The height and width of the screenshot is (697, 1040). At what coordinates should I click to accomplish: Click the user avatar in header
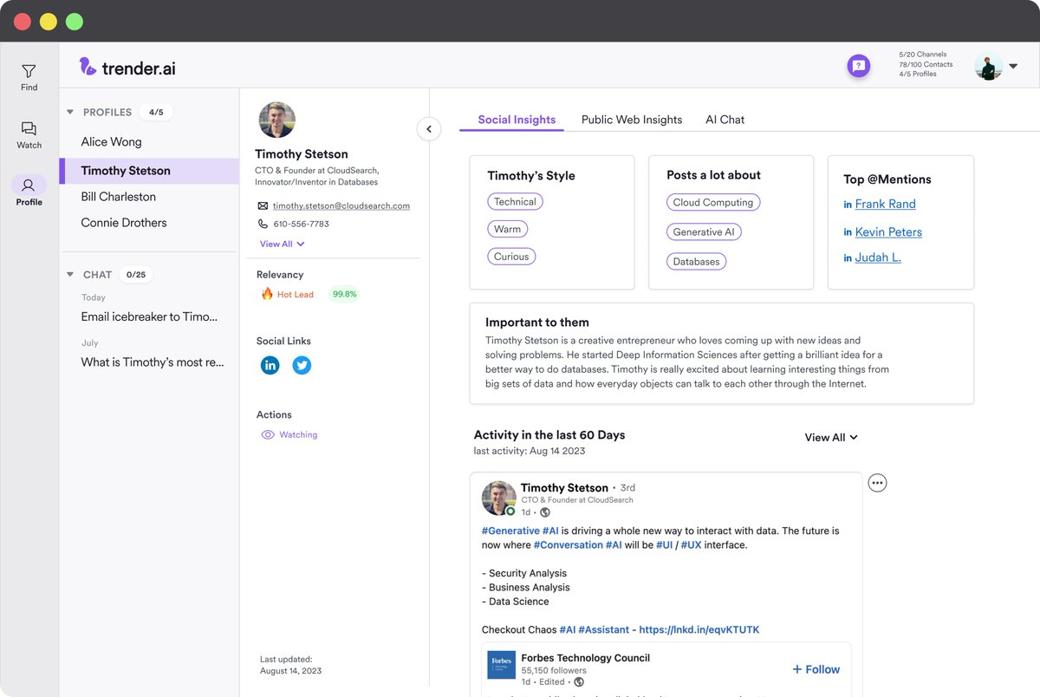[x=988, y=66]
